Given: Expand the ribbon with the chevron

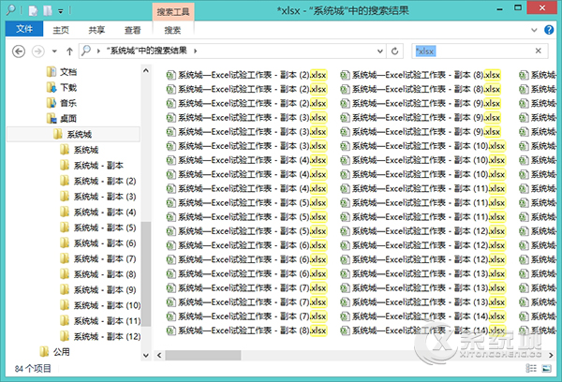Looking at the screenshot, I should (x=534, y=30).
